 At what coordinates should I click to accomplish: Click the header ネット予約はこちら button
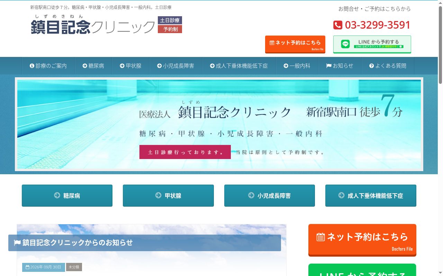click(x=295, y=44)
